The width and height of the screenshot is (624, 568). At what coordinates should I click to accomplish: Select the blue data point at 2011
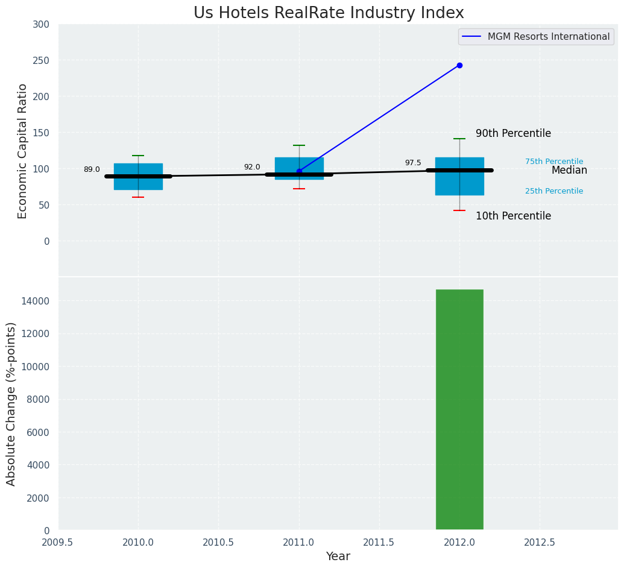point(299,171)
